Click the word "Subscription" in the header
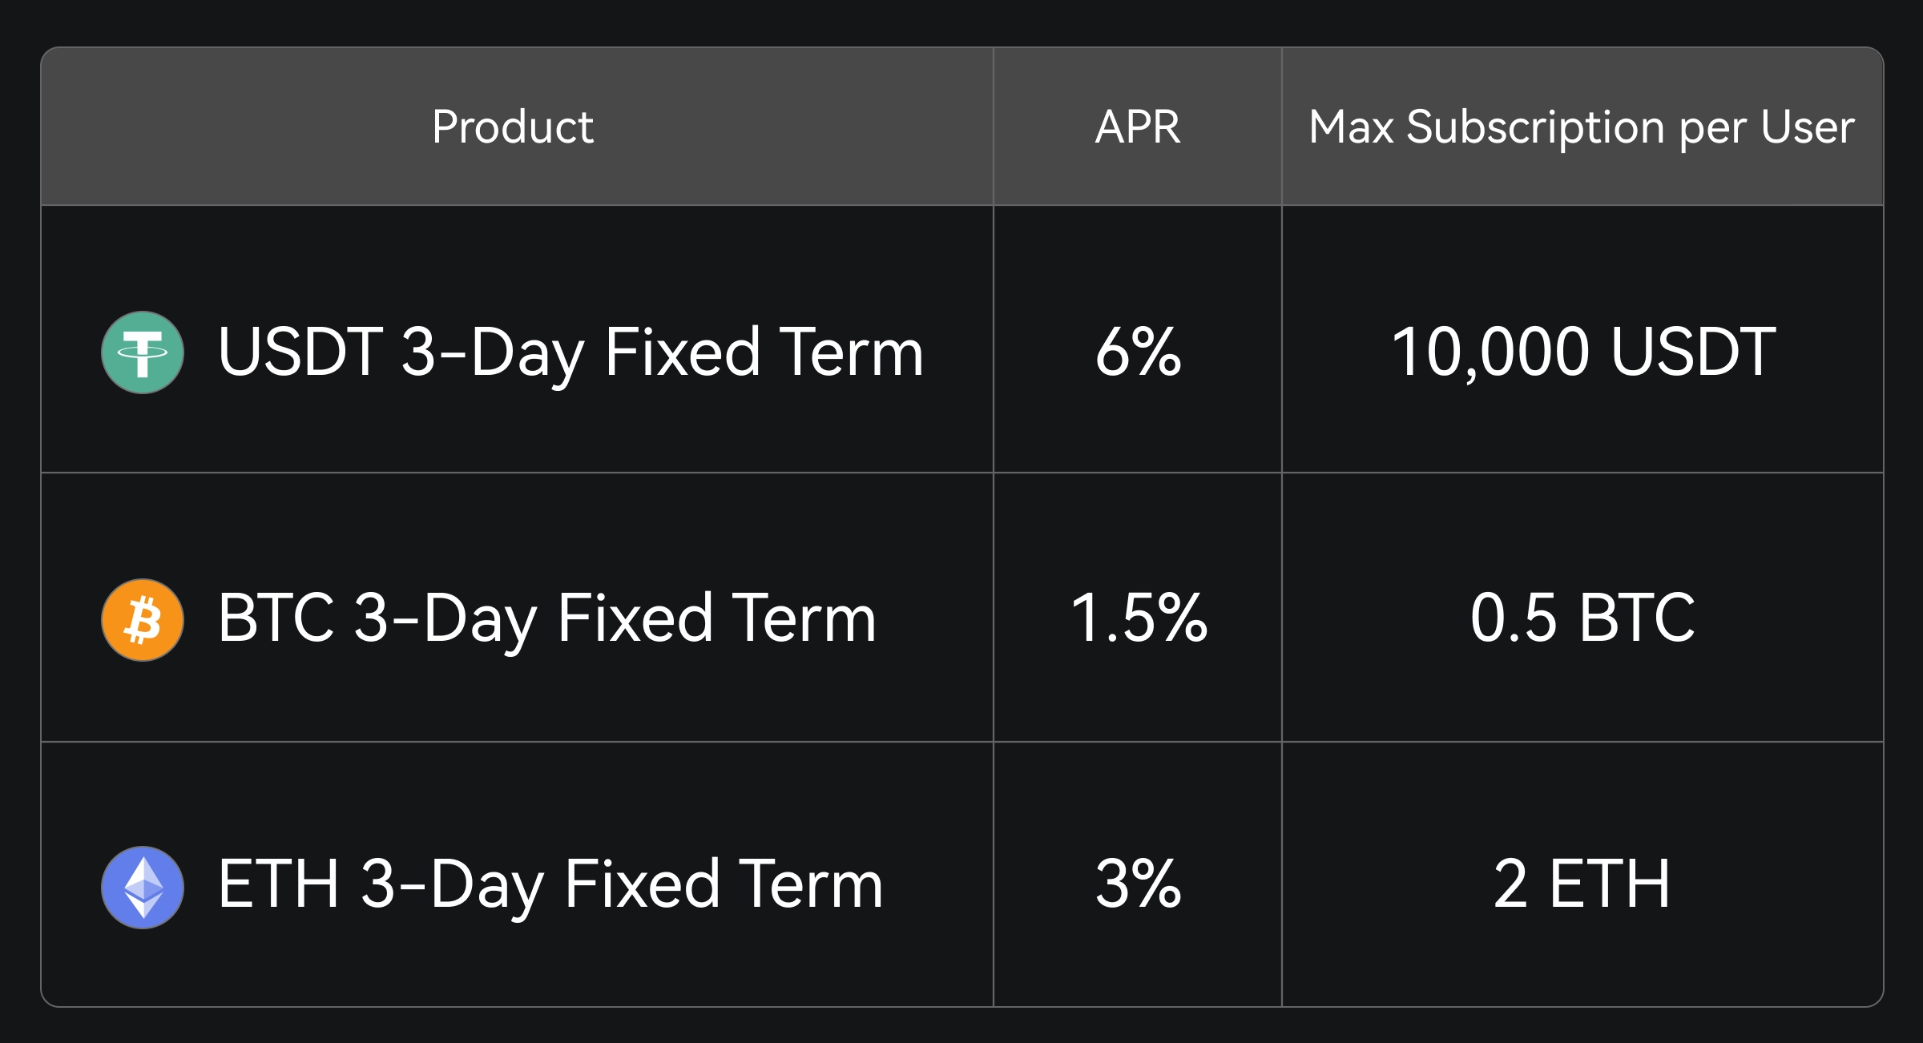The image size is (1923, 1043). [1536, 128]
